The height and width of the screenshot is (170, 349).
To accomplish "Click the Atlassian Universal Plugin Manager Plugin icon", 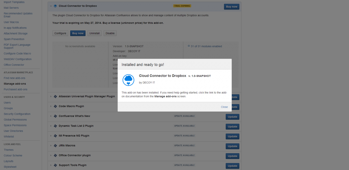I will [x=55, y=96].
